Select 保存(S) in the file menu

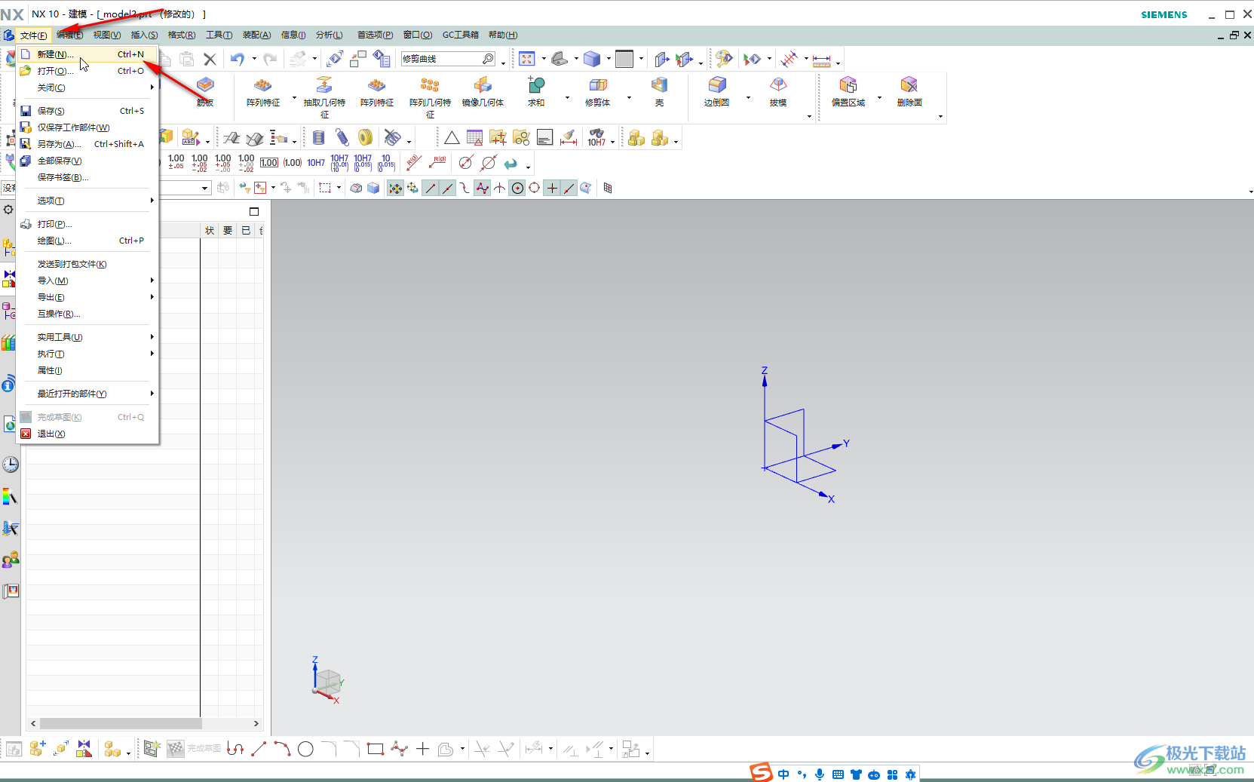pyautogui.click(x=87, y=111)
